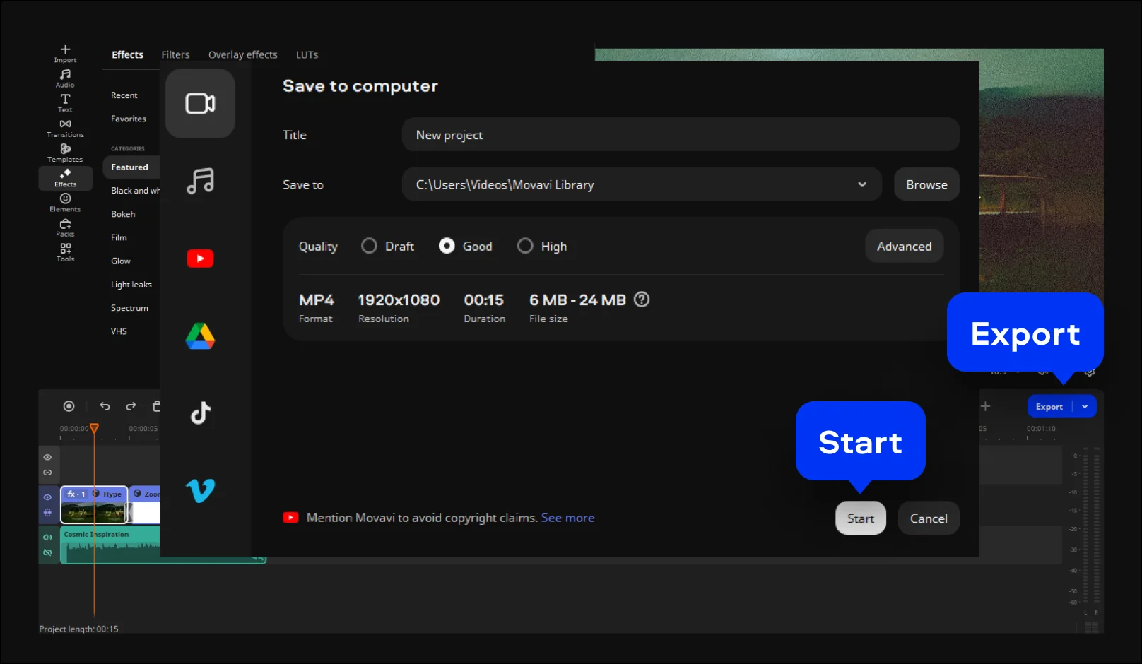Open the Export button dropdown arrow

(x=1085, y=406)
